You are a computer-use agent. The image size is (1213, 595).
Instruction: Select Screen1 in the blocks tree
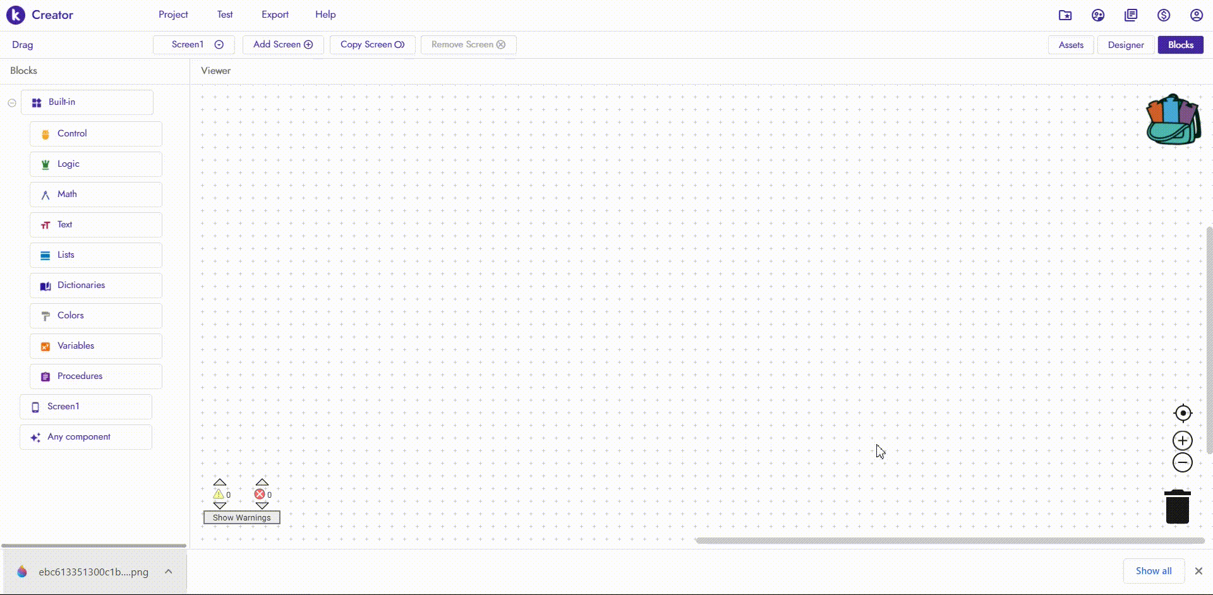pyautogui.click(x=86, y=407)
